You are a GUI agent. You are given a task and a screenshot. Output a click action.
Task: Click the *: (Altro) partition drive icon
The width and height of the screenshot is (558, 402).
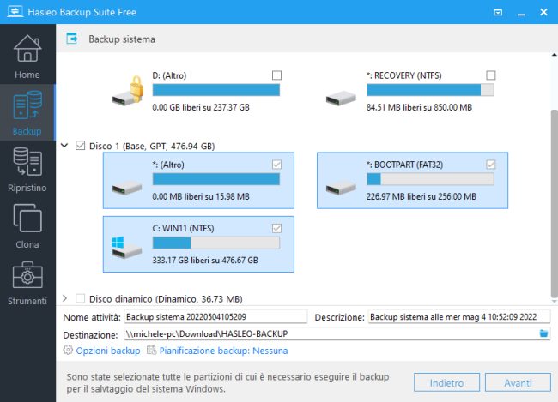[x=127, y=187]
